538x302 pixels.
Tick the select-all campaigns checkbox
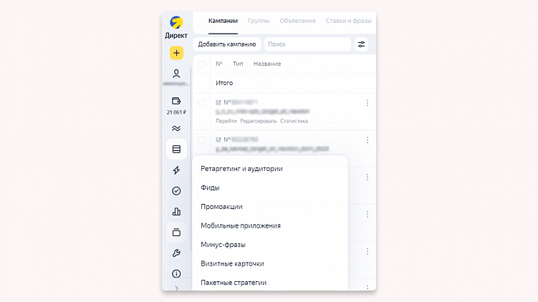coord(201,64)
